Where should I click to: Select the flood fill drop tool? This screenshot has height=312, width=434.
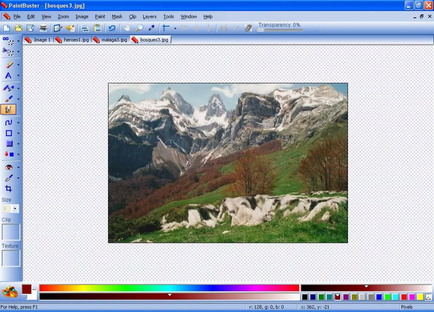pyautogui.click(x=9, y=154)
